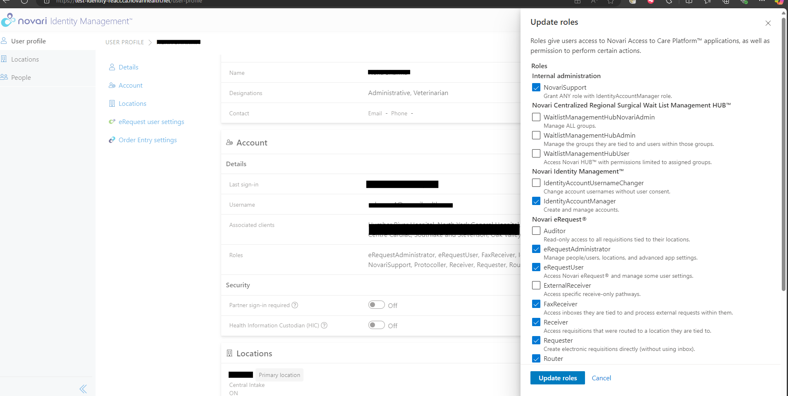Click the 'Associated clients' row label
The width and height of the screenshot is (788, 396).
252,225
